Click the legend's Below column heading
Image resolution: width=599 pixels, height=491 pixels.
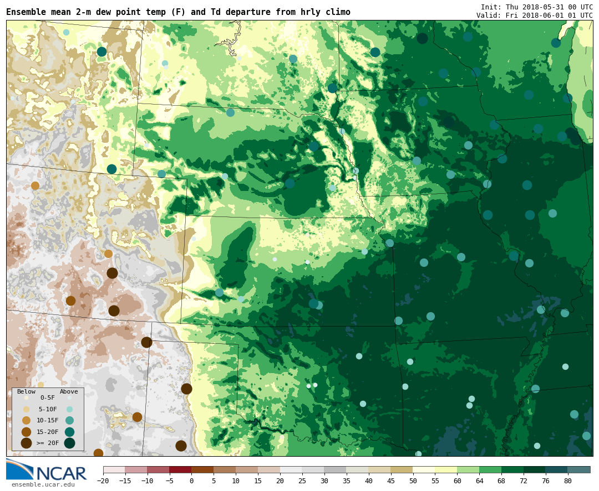click(x=27, y=391)
